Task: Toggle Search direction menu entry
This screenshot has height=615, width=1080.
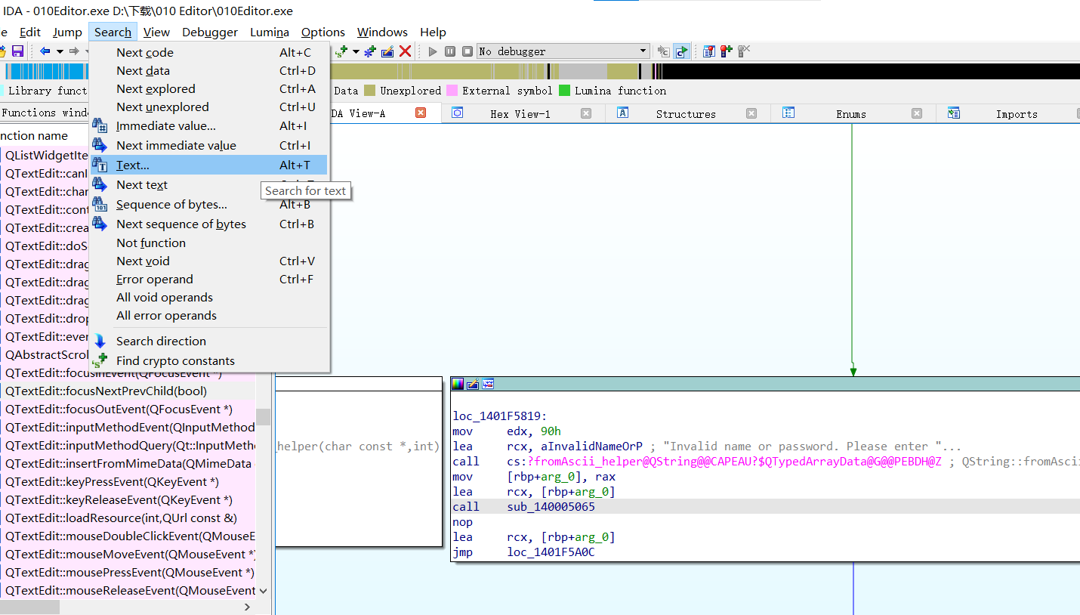Action: 209,341
